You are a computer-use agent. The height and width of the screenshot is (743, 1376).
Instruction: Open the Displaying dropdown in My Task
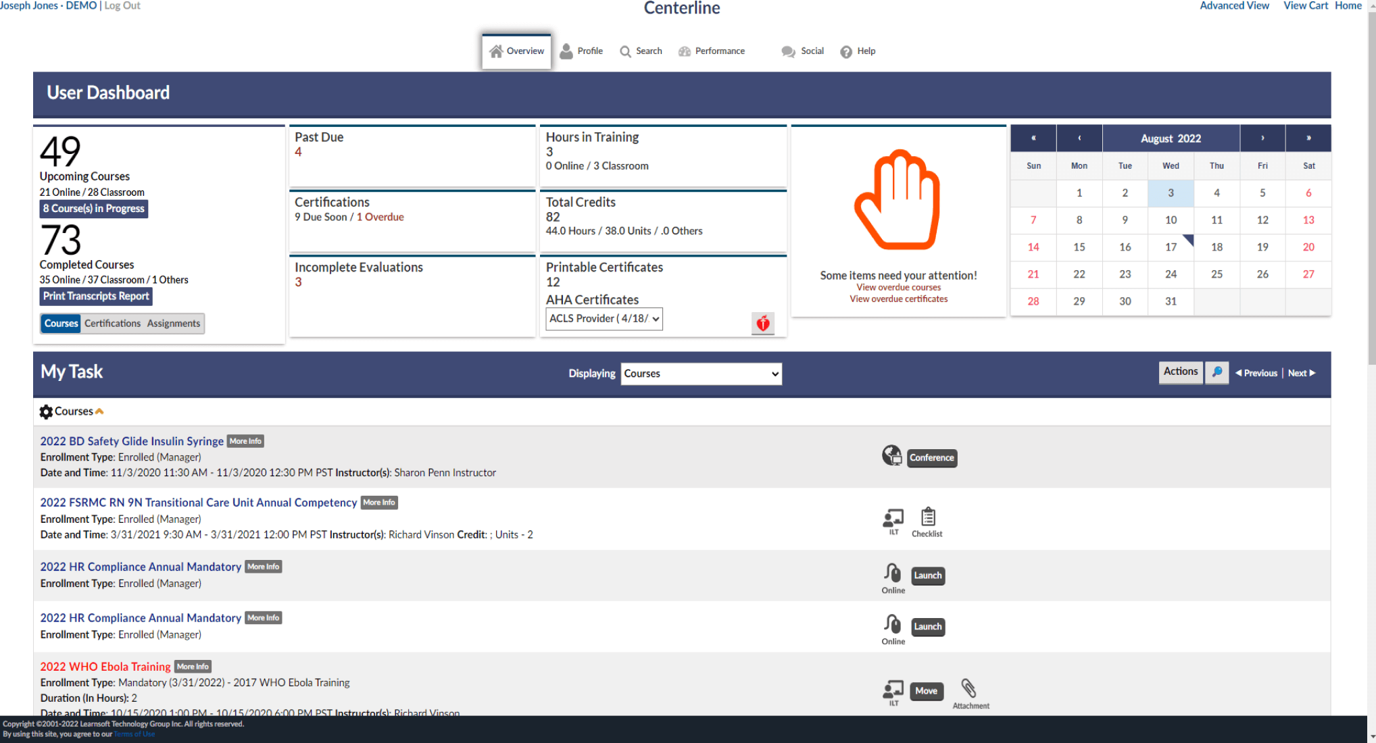tap(701, 374)
